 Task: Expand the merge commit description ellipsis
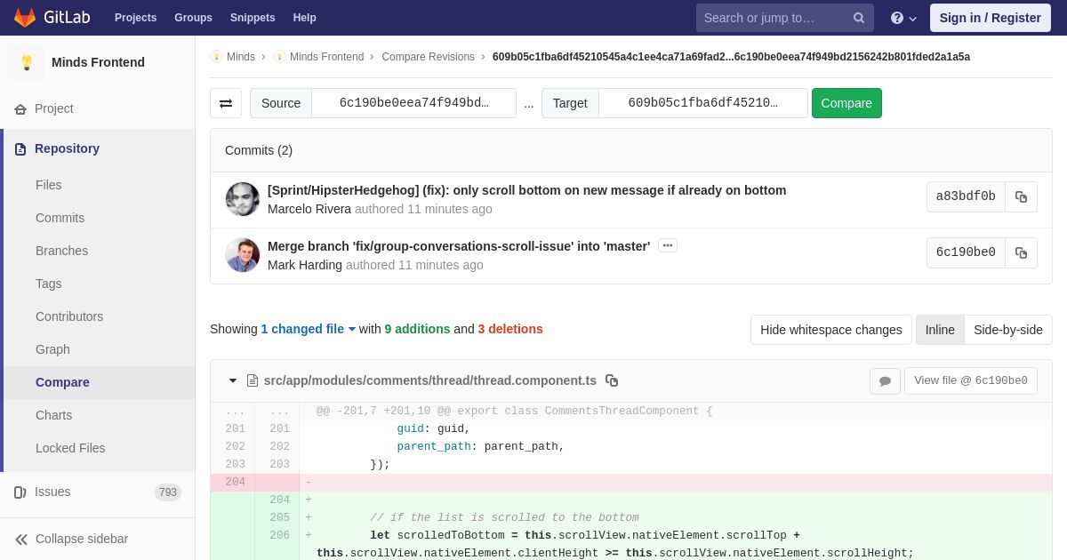pos(667,245)
